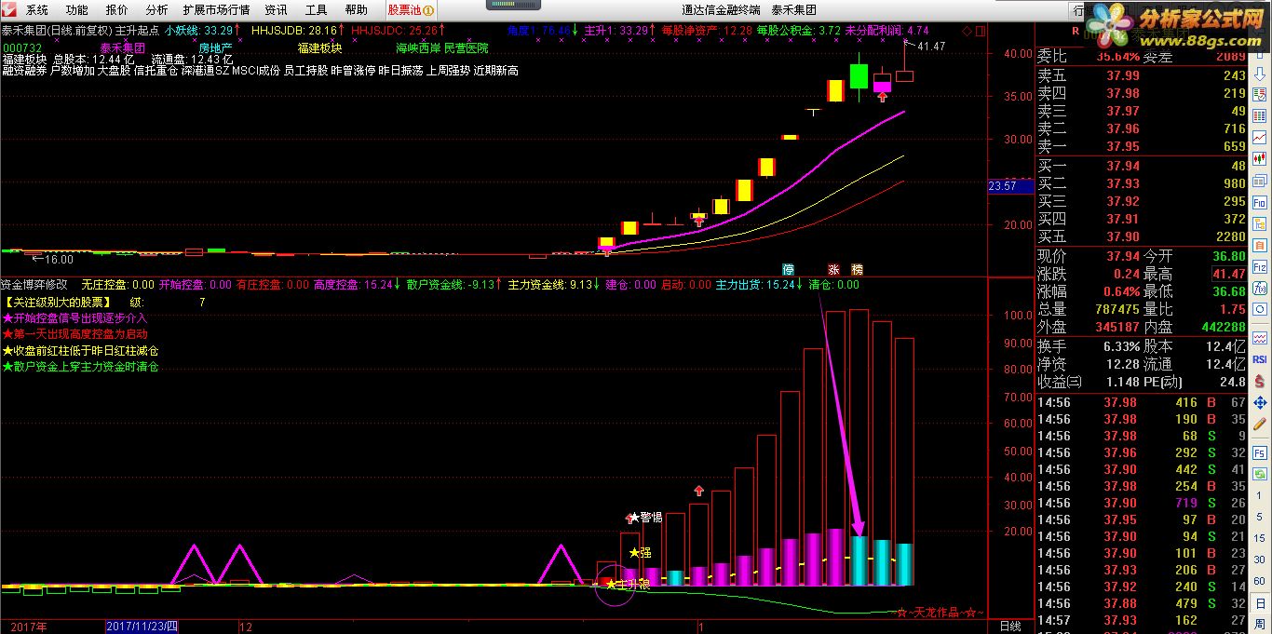1272x634 pixels.
Task: Select the 日 daily period button
Action: coord(1260,601)
